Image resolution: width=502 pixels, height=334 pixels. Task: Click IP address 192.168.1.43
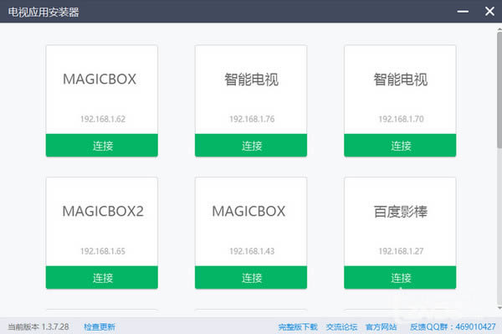(252, 251)
